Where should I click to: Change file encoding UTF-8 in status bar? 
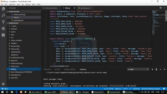125,89
